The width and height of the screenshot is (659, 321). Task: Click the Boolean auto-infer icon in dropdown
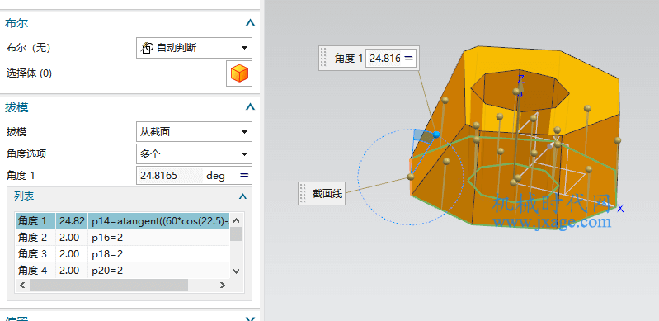pyautogui.click(x=147, y=48)
